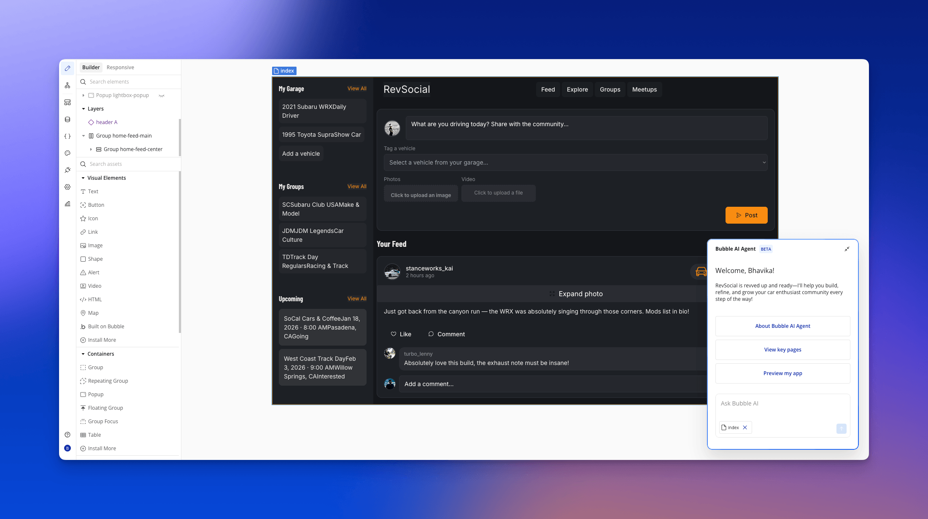Open the Data tab via database icon
This screenshot has width=928, height=519.
coord(67,119)
